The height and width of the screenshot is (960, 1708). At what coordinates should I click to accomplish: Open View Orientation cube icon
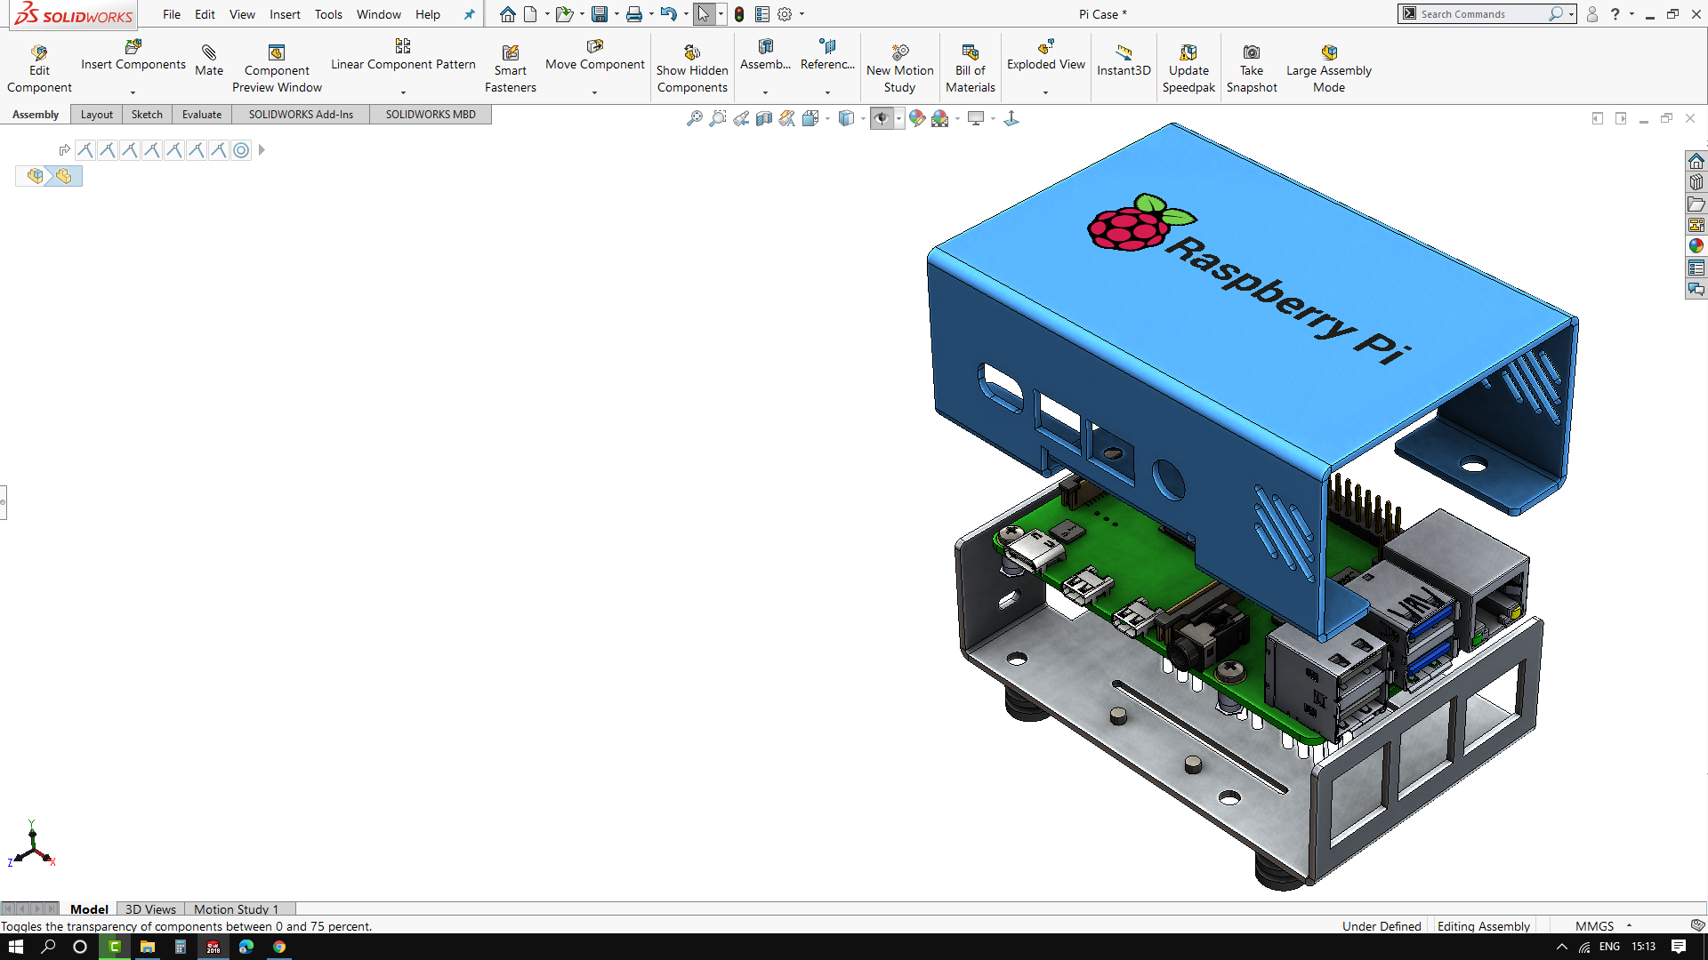(810, 118)
